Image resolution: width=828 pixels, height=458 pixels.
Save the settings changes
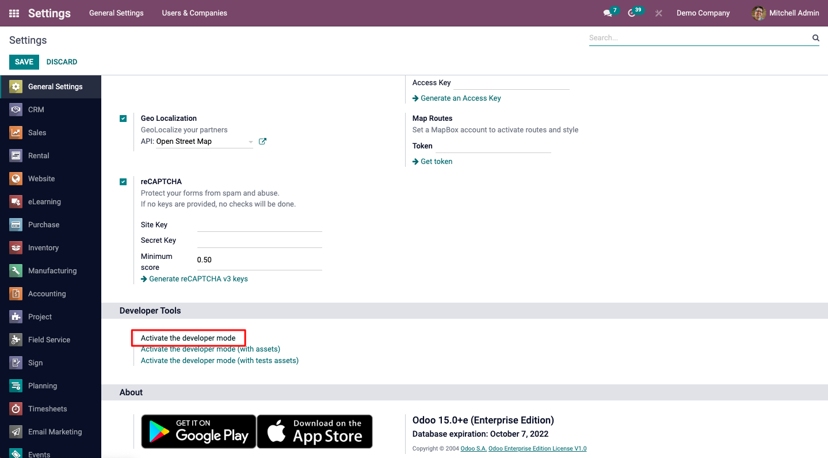click(24, 62)
